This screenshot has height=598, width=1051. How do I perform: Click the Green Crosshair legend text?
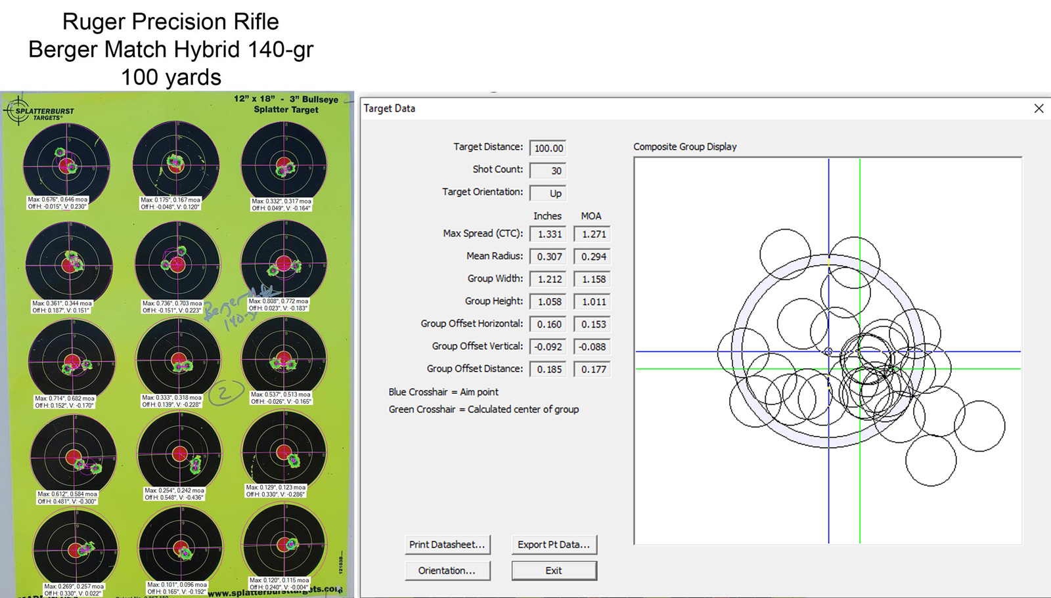[x=483, y=410]
